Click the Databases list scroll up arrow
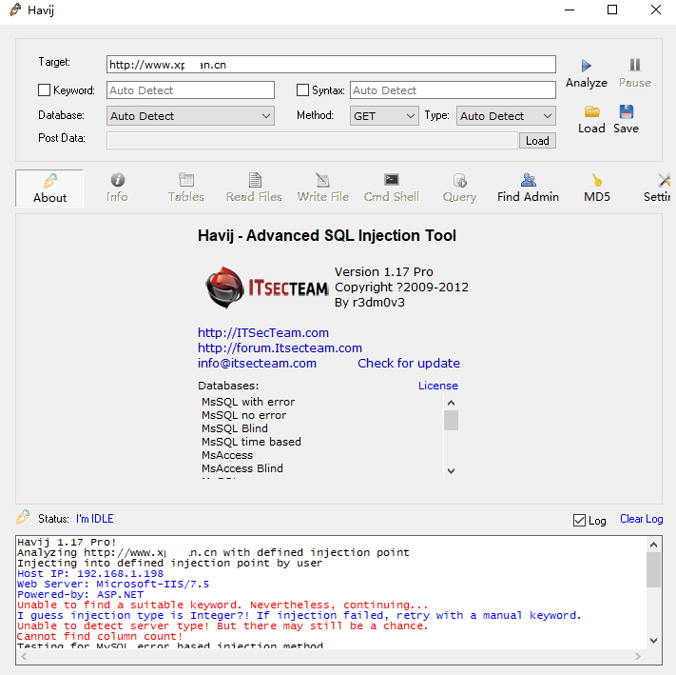The width and height of the screenshot is (676, 675). tap(451, 403)
